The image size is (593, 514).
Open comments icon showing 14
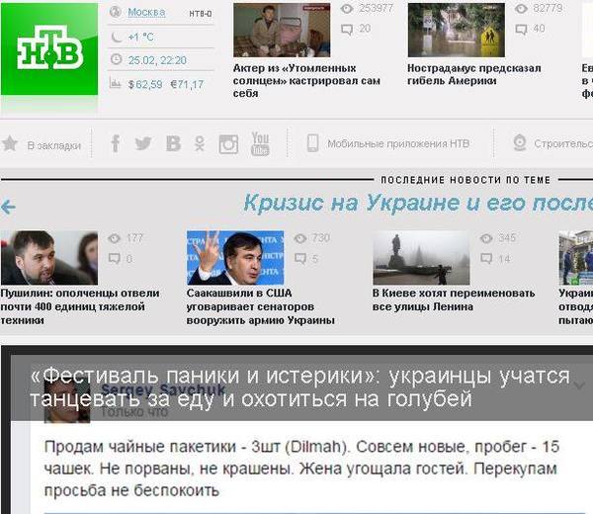[x=486, y=259]
